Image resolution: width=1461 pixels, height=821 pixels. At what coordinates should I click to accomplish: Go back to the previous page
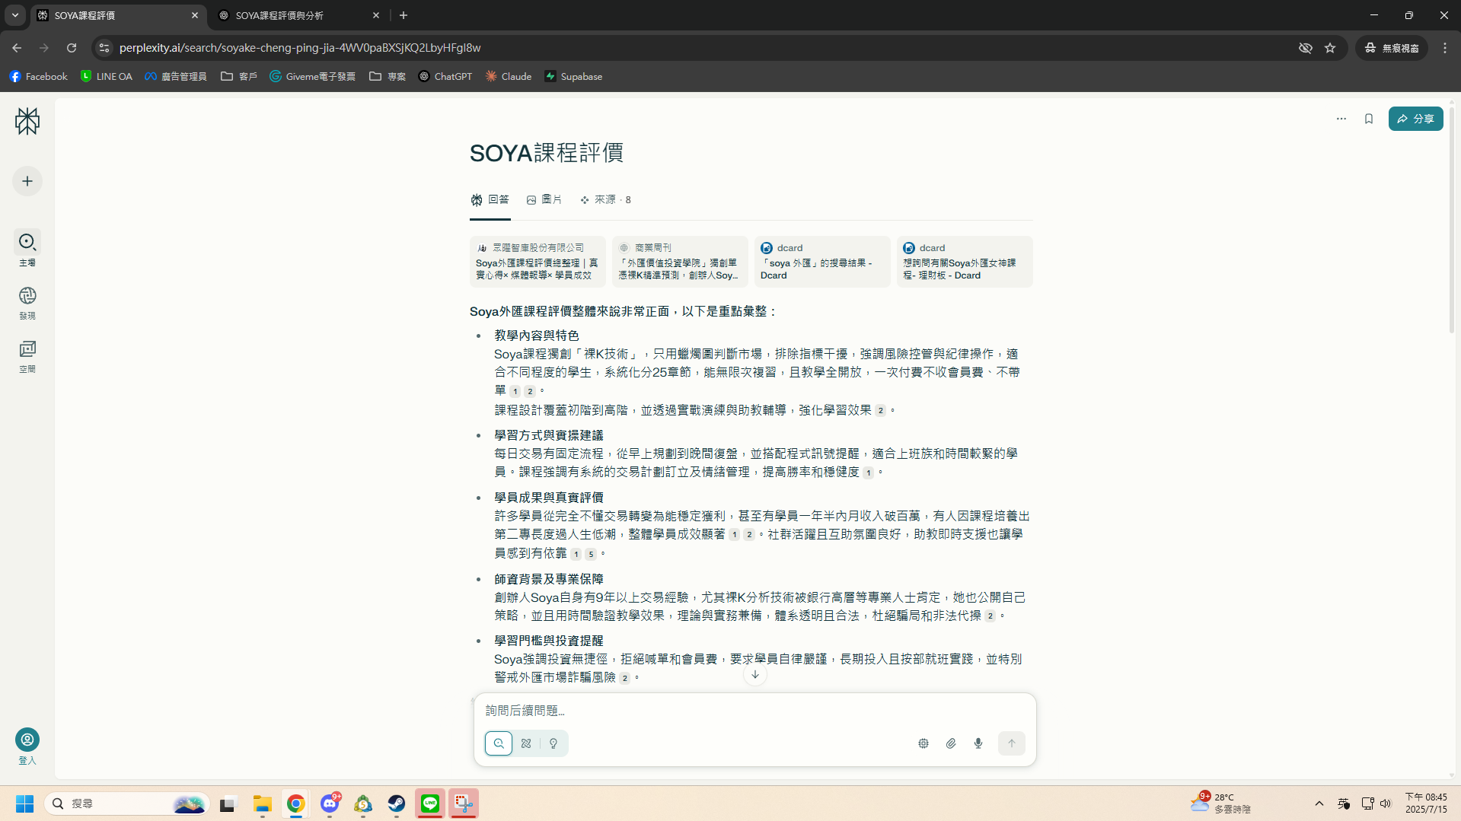[x=17, y=48]
